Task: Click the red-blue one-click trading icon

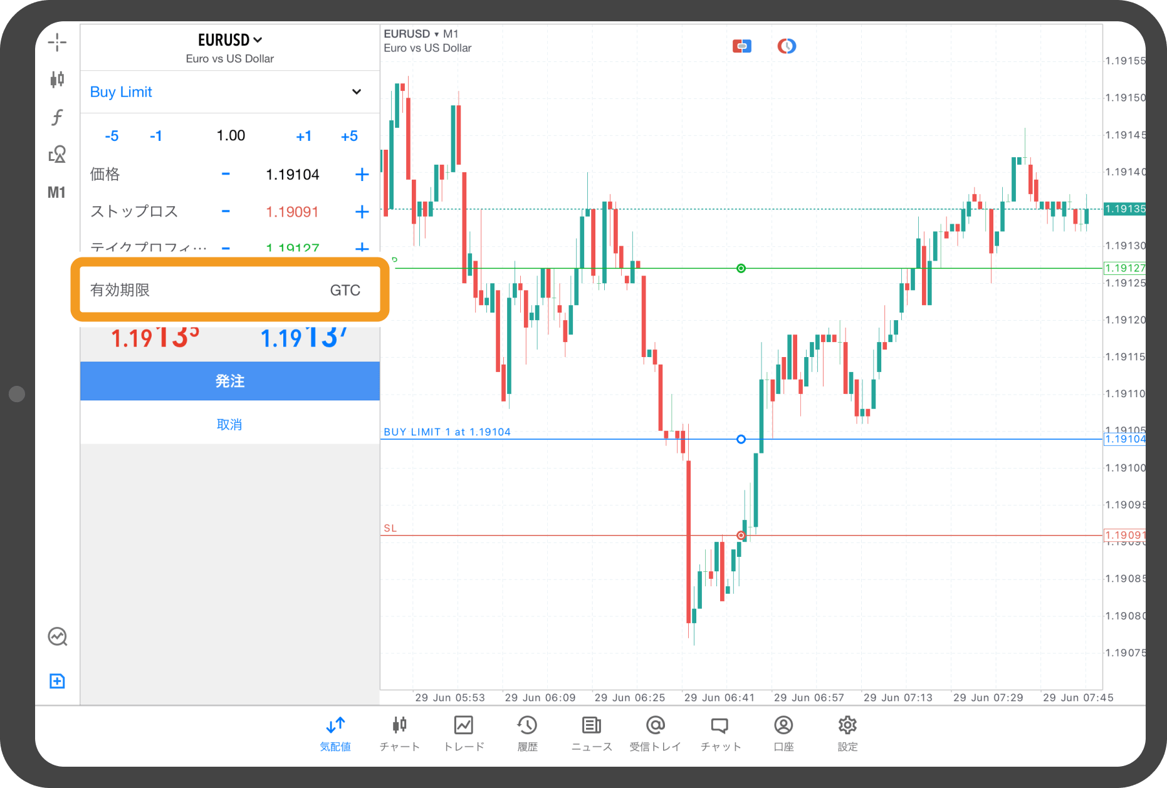Action: click(742, 46)
